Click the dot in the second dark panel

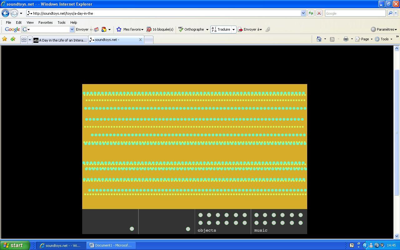[188, 229]
